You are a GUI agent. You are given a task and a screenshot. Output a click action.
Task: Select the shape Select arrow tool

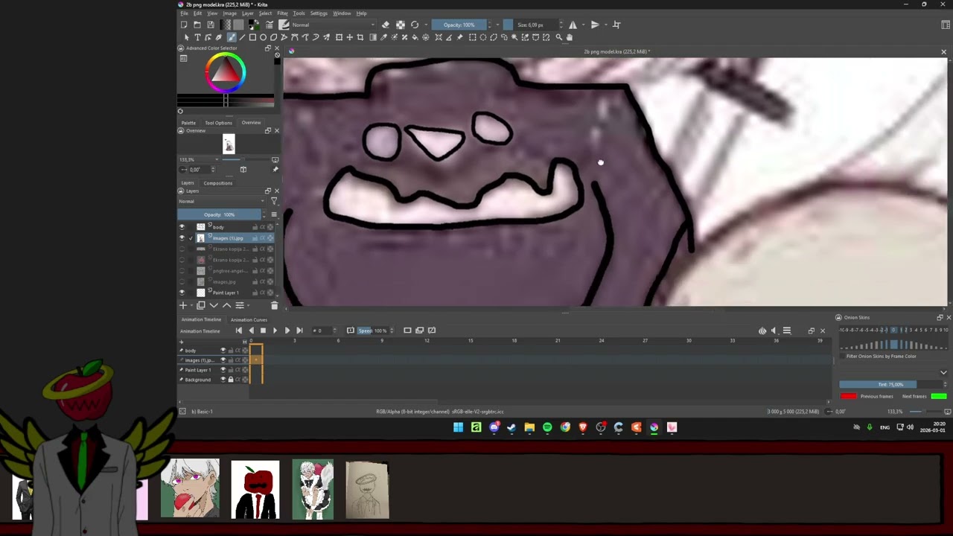(187, 37)
